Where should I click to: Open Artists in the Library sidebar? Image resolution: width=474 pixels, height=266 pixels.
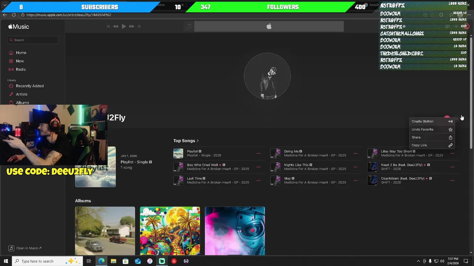(21, 94)
